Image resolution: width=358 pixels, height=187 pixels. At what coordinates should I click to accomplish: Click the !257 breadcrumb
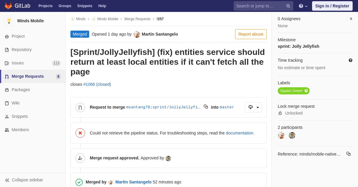coord(160,19)
